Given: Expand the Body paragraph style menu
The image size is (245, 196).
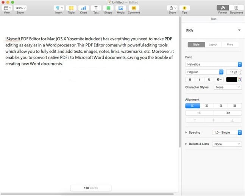Looking at the screenshot, I should click(239, 30).
